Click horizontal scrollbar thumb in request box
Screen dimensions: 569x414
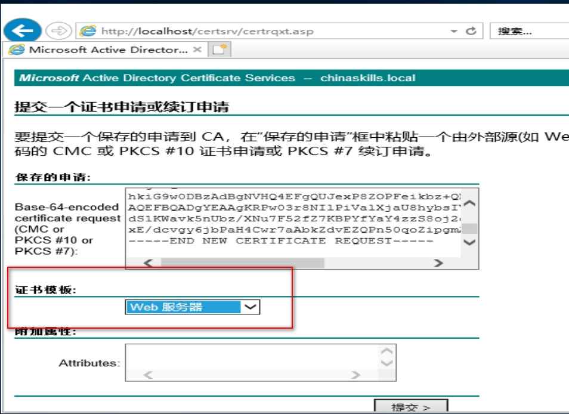click(x=242, y=262)
